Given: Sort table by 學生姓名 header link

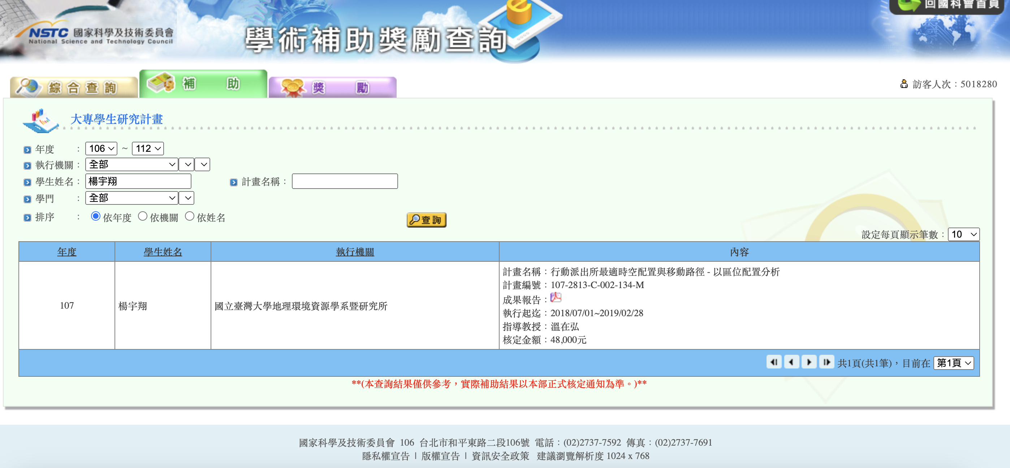Looking at the screenshot, I should pyautogui.click(x=163, y=252).
